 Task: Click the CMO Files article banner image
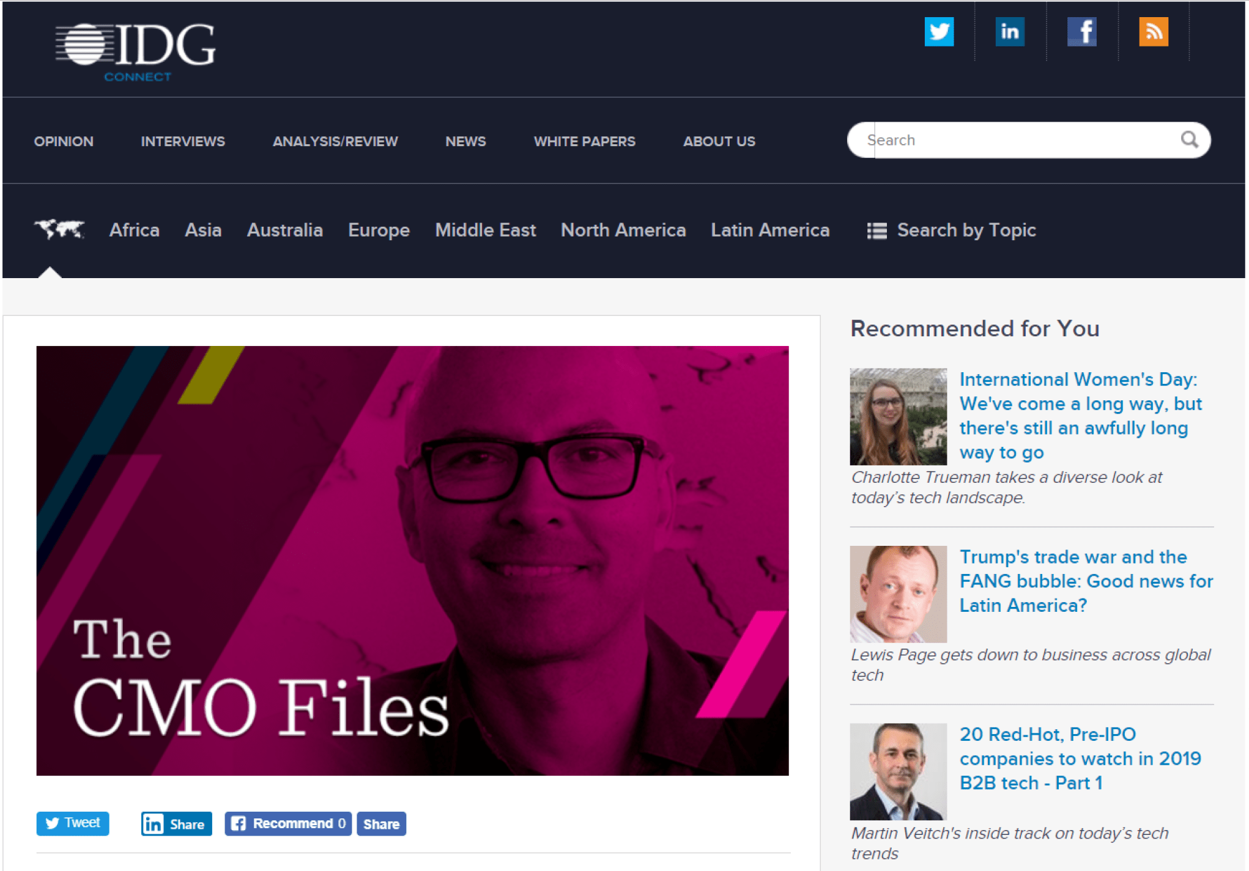(412, 560)
